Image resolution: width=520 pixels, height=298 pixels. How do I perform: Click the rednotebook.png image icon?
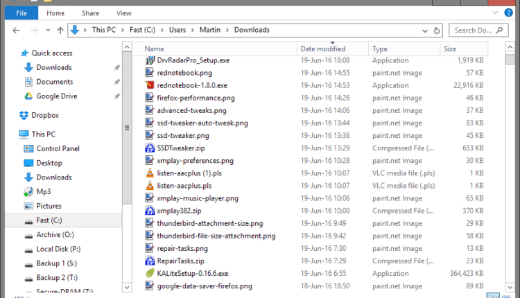150,73
